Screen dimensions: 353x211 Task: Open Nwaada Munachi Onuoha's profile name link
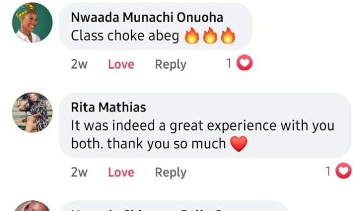click(x=147, y=17)
